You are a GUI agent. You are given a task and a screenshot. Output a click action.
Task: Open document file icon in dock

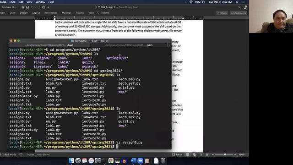pyautogui.click(x=156, y=160)
